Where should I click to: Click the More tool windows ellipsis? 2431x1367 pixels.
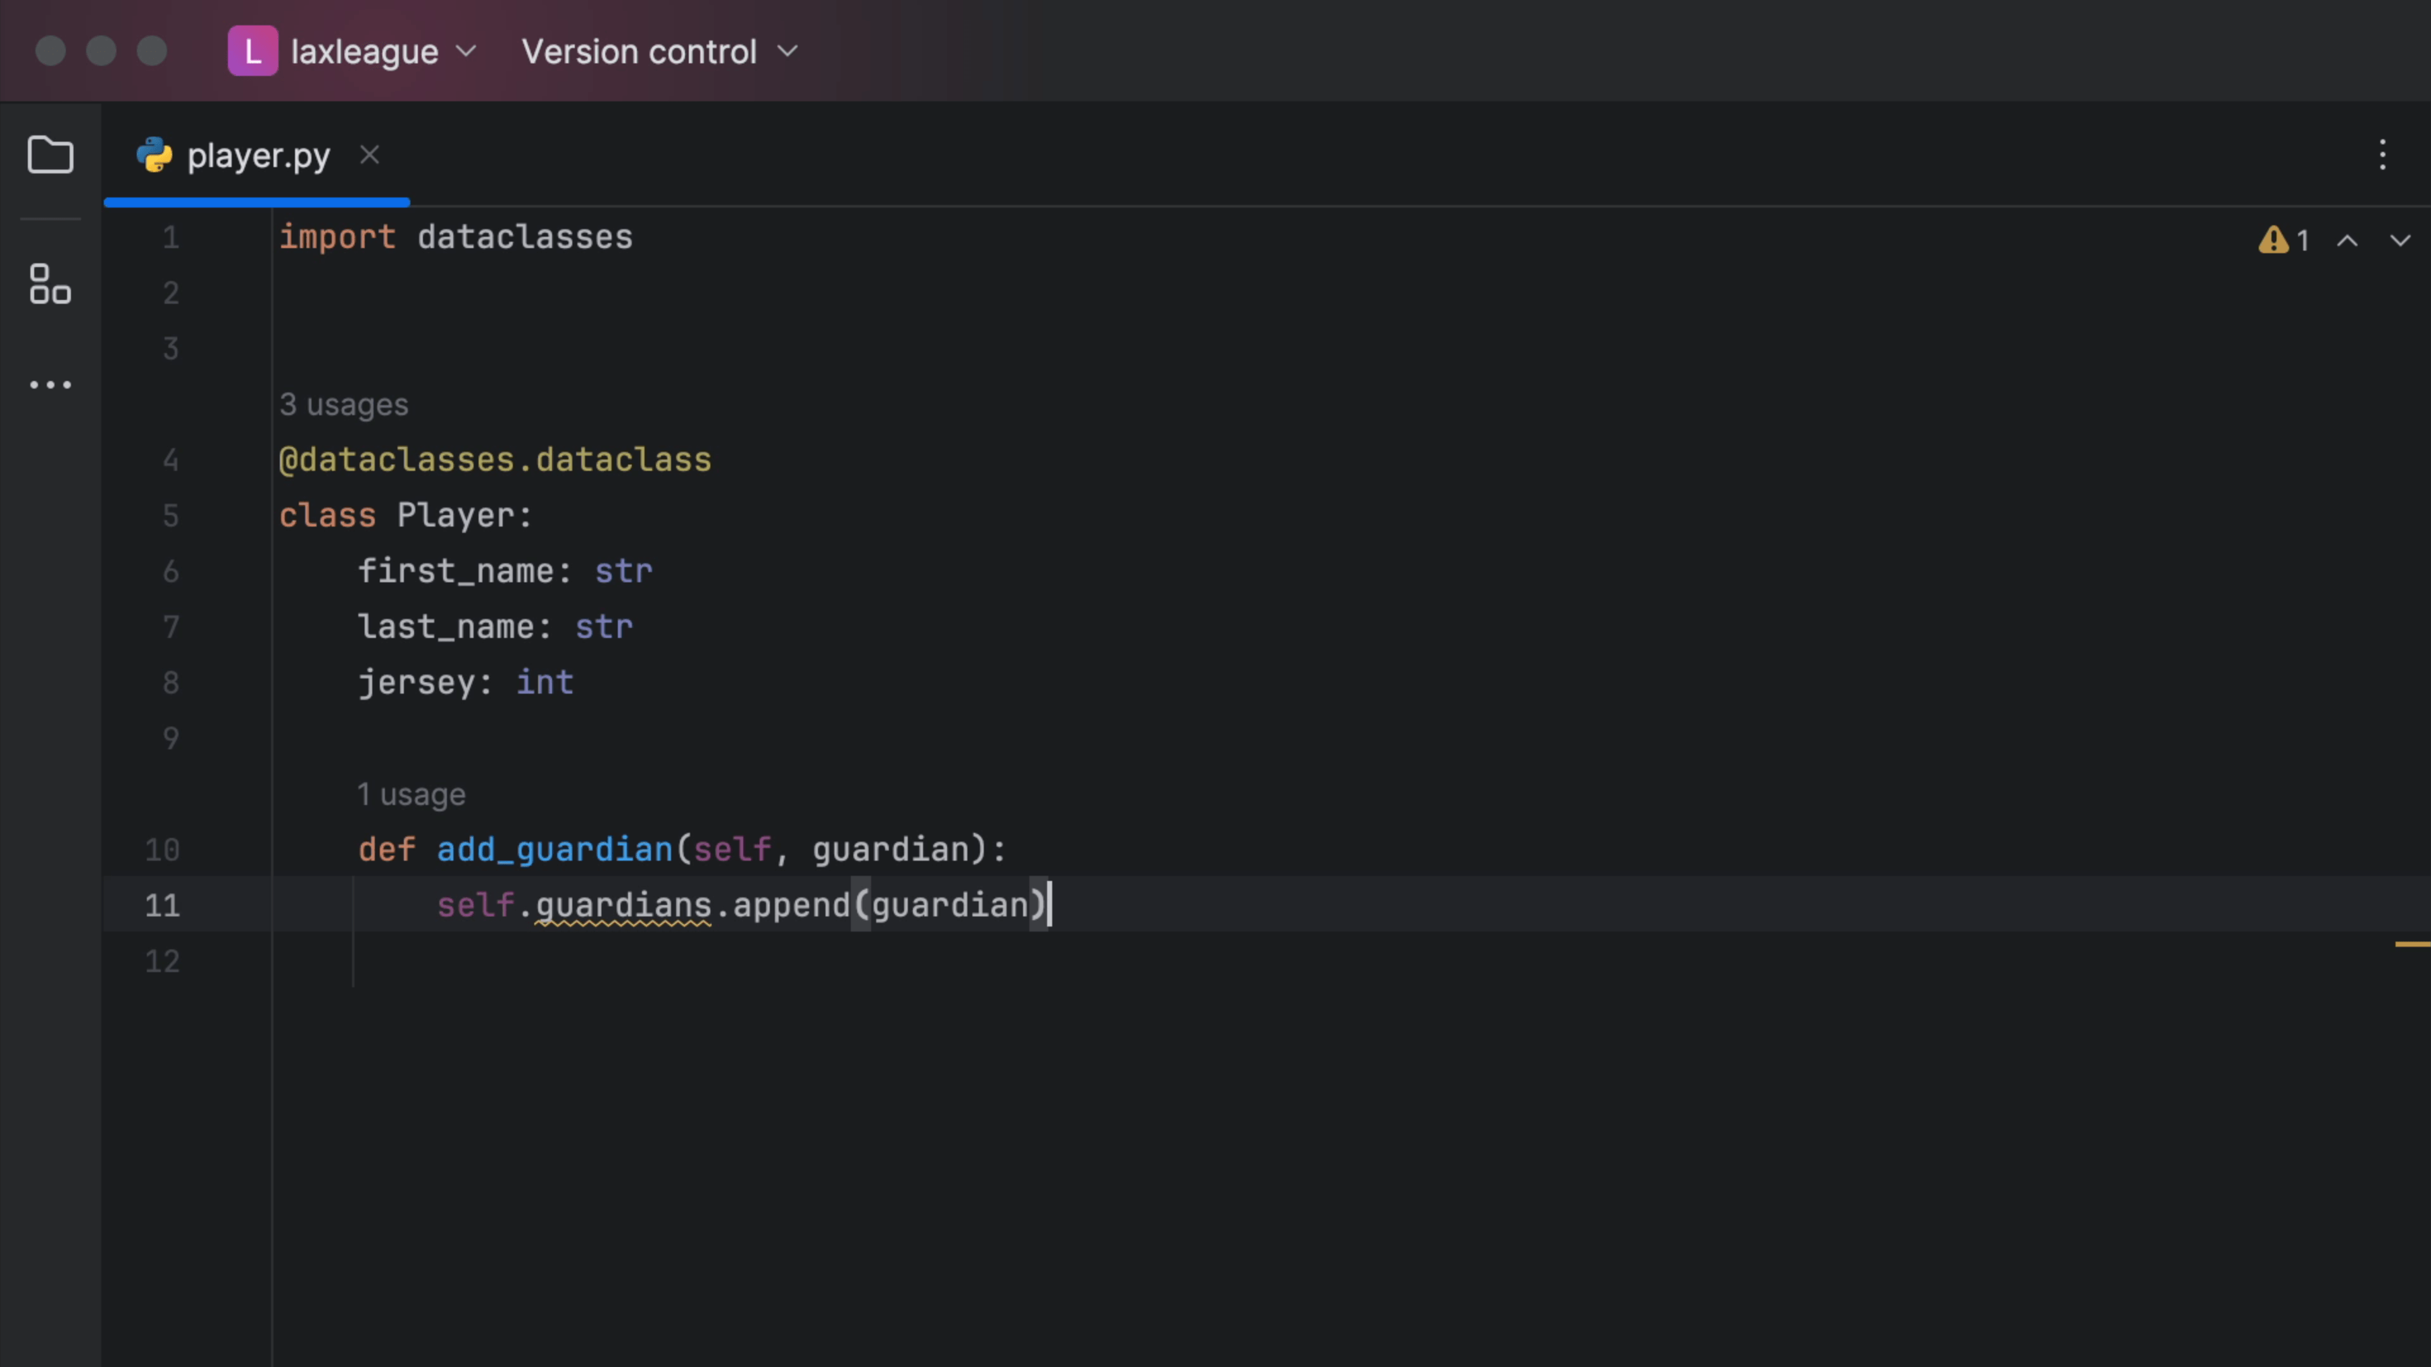point(50,385)
